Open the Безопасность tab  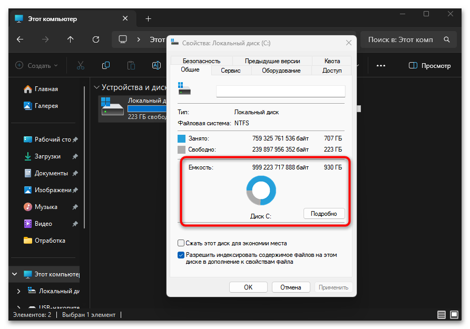click(201, 61)
